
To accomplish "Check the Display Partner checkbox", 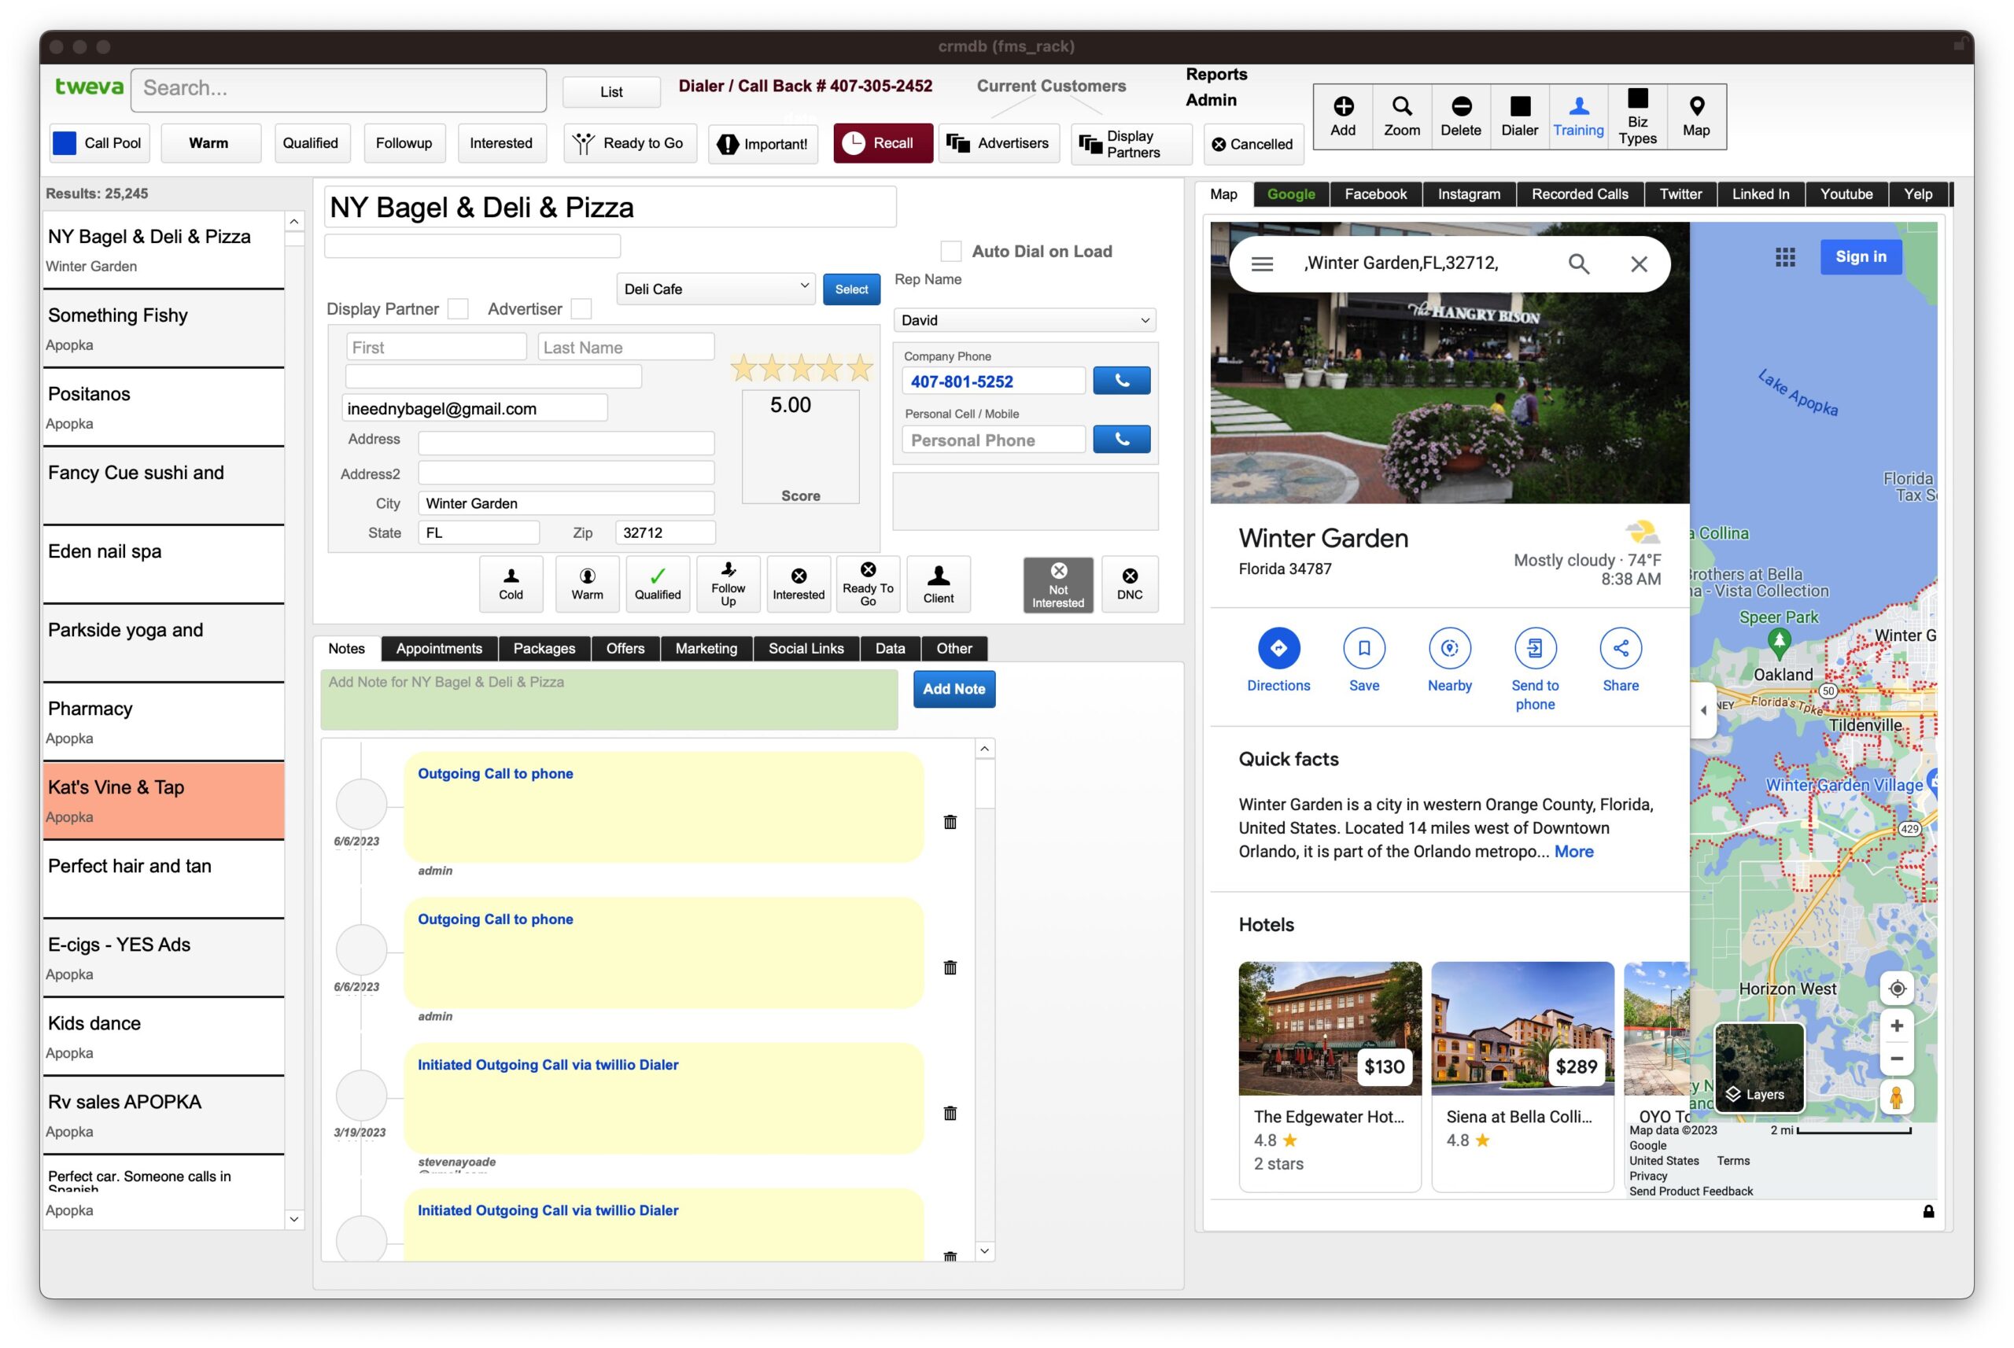I will coord(459,308).
